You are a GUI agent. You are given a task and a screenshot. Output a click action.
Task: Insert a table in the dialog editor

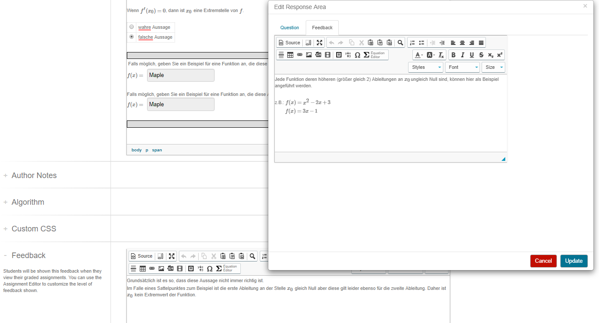290,55
